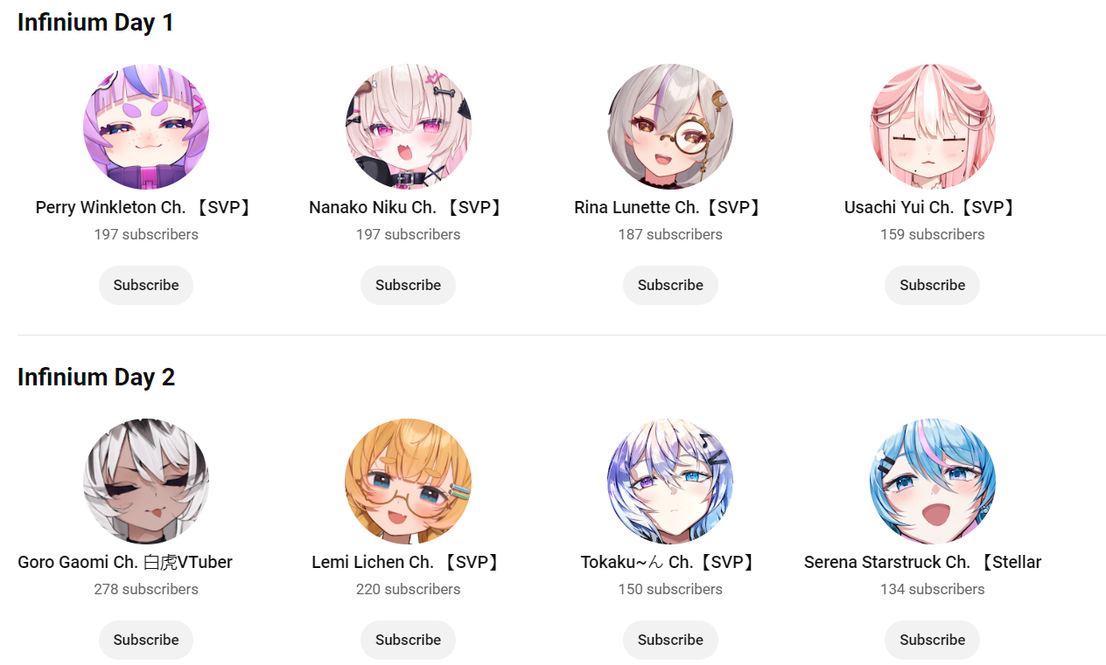Image resolution: width=1106 pixels, height=665 pixels.
Task: Open Lemi Lichen's channel avatar
Action: point(409,481)
